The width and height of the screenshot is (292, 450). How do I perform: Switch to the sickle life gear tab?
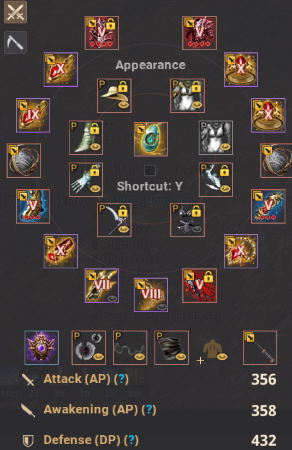pyautogui.click(x=15, y=43)
